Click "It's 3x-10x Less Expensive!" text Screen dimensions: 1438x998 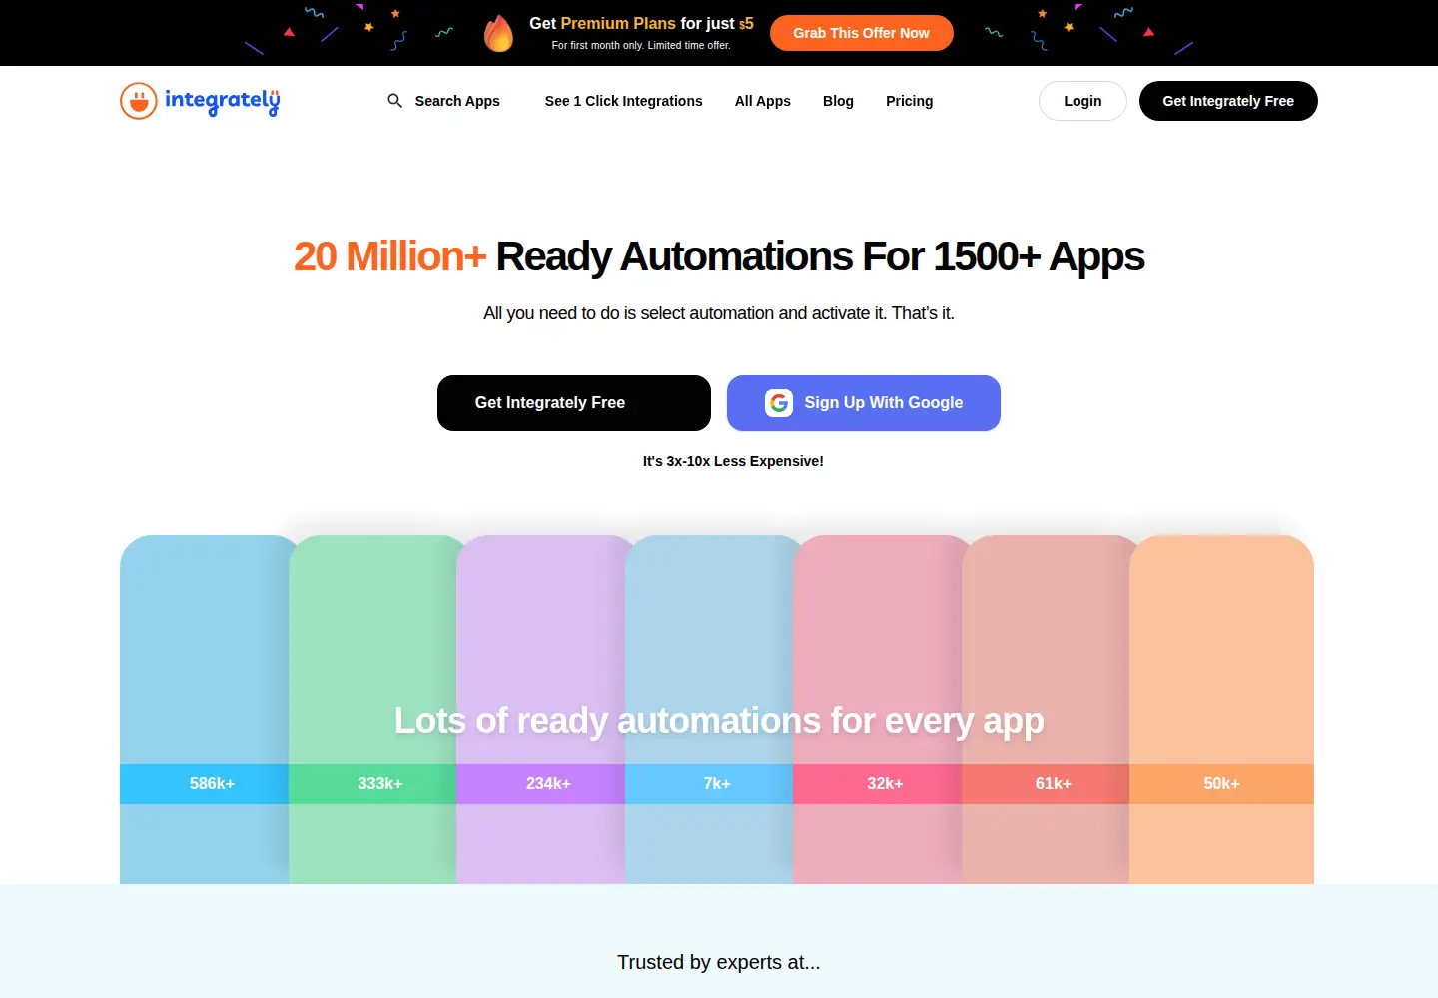(733, 461)
